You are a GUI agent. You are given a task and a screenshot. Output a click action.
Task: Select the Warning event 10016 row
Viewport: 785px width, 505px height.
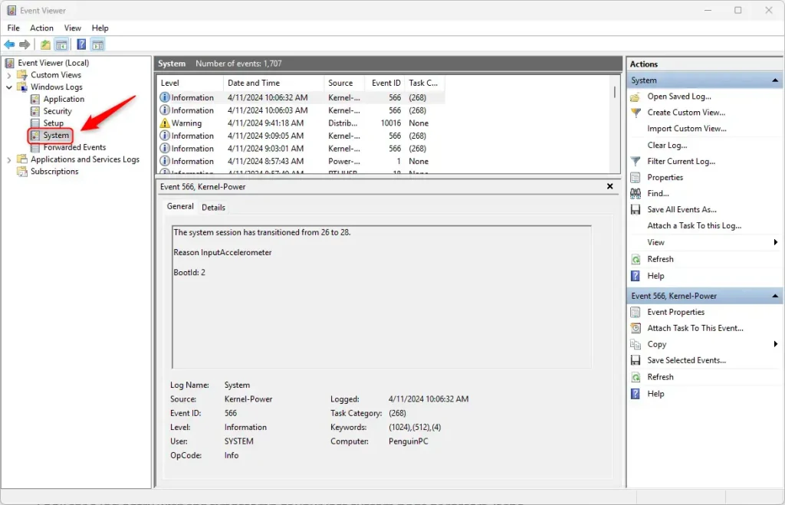click(x=301, y=123)
